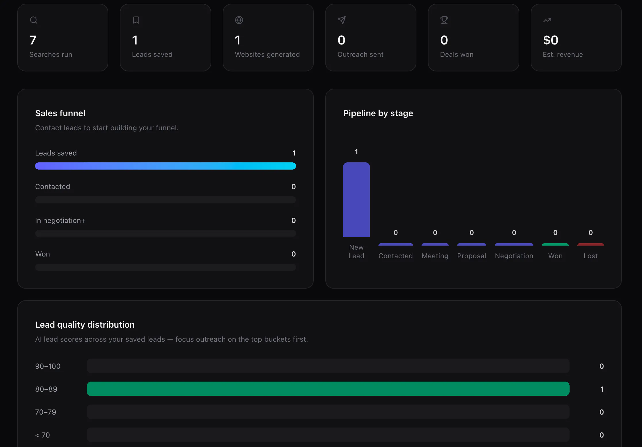Viewport: 642px width, 447px height.
Task: Click the '$0' revenue value
Action: tap(551, 40)
